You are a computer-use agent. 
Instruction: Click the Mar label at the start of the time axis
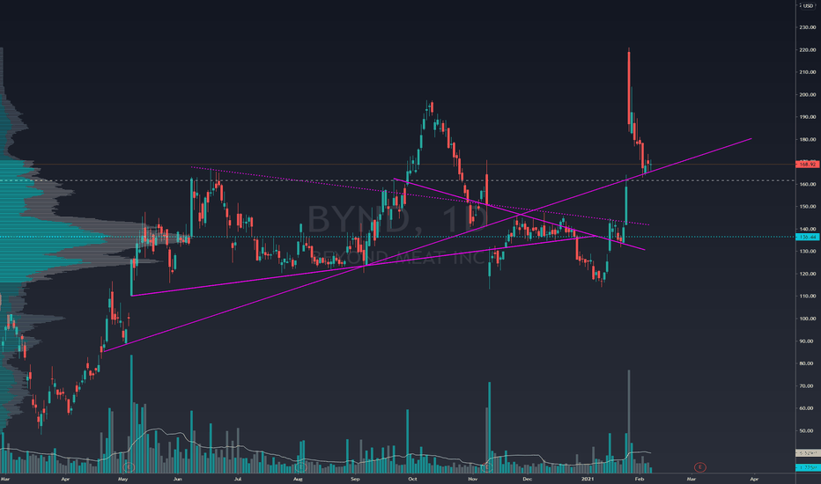[x=5, y=479]
